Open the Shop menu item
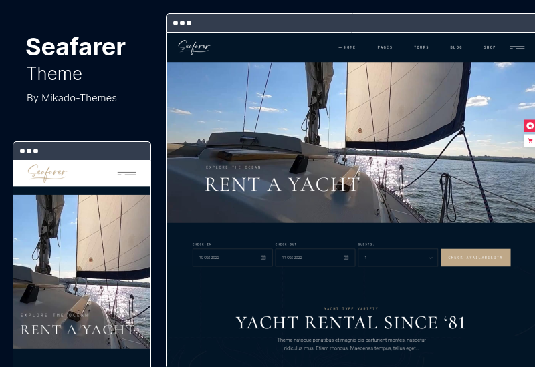Image resolution: width=535 pixels, height=367 pixels. pyautogui.click(x=490, y=47)
